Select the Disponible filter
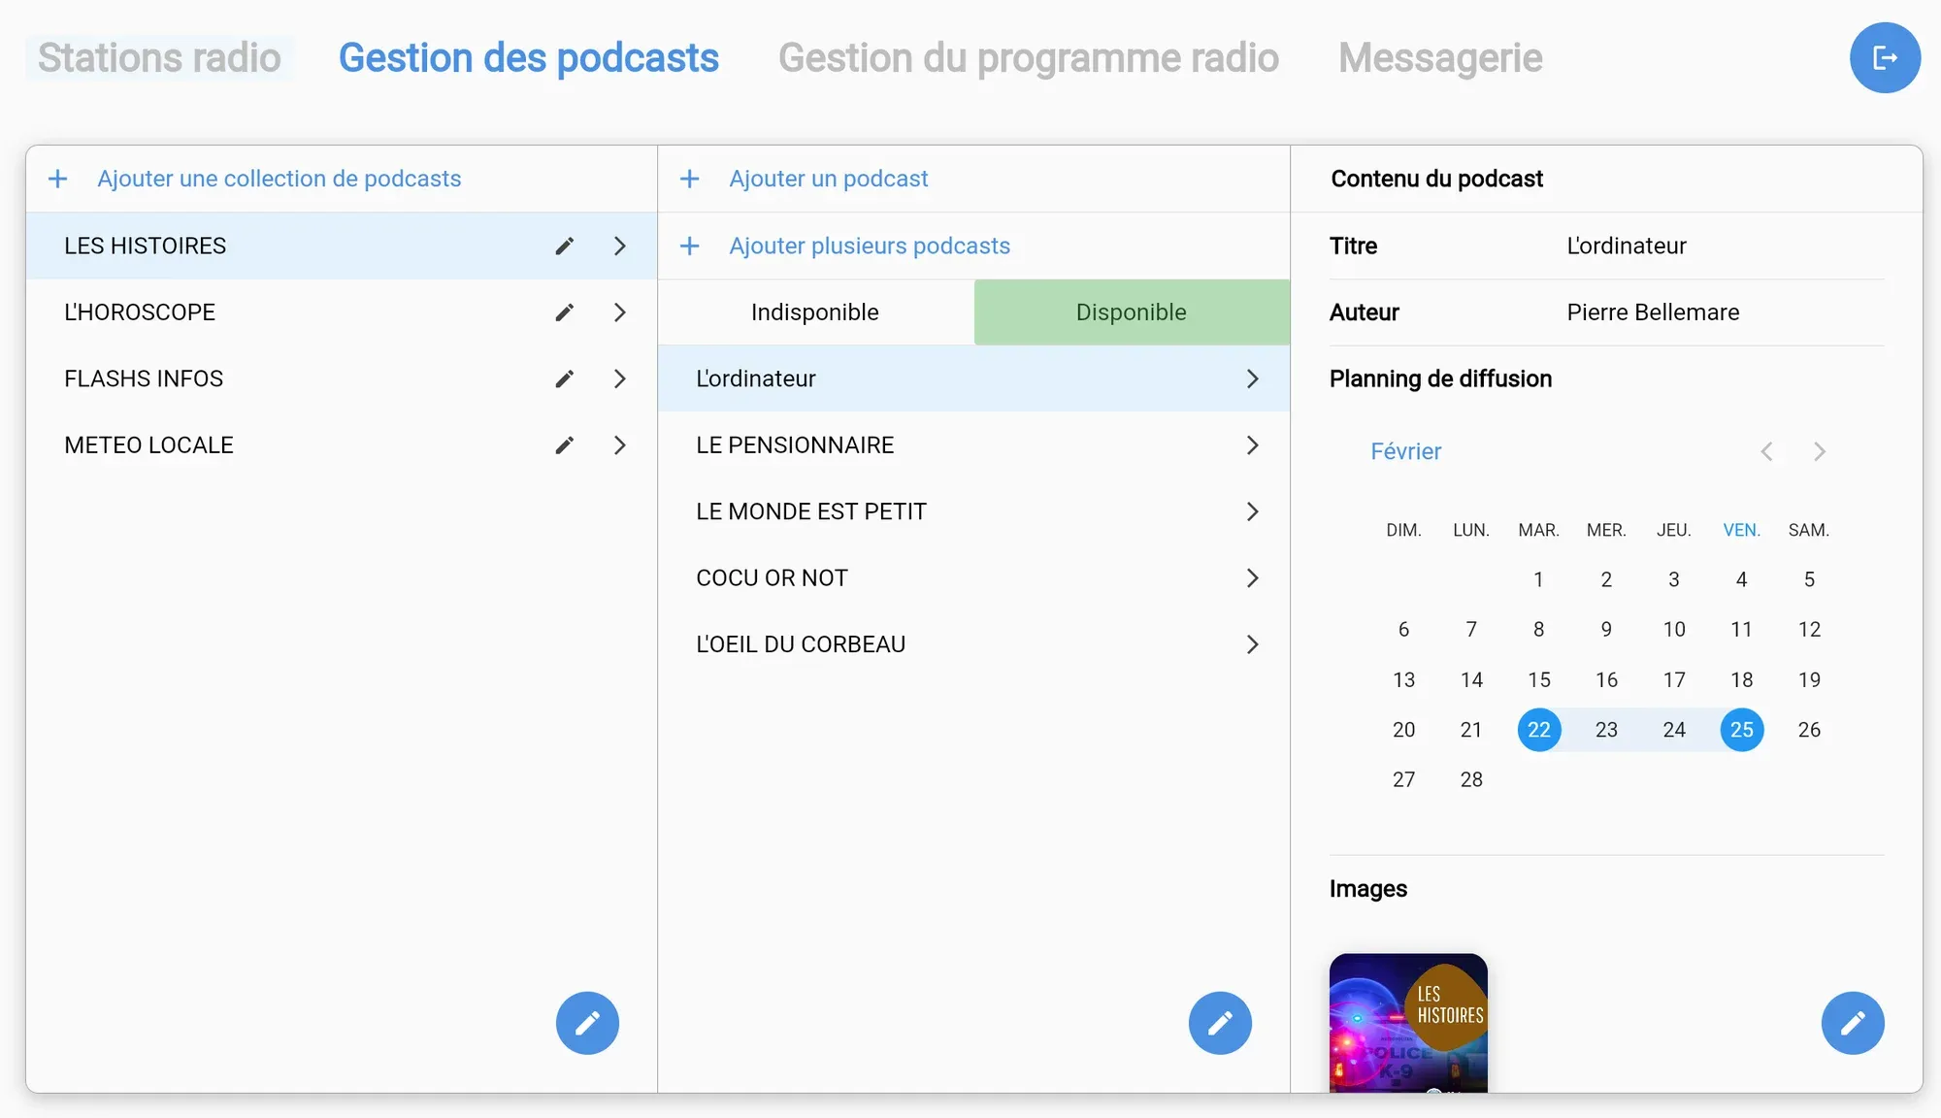 pyautogui.click(x=1132, y=312)
